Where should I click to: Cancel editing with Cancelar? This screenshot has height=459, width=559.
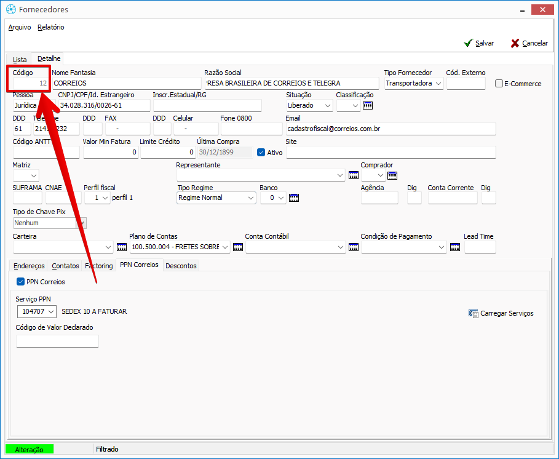(x=529, y=43)
